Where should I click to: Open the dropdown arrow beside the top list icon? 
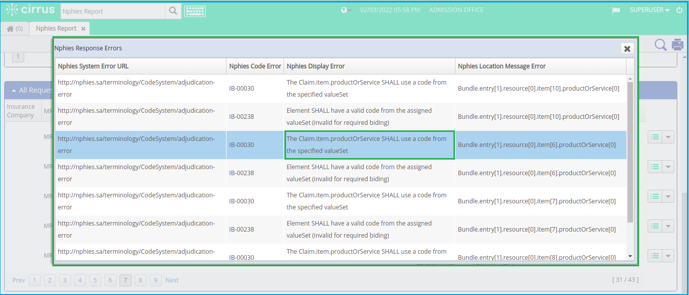(668, 136)
